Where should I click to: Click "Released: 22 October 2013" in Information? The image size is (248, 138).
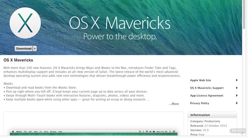point(208,126)
